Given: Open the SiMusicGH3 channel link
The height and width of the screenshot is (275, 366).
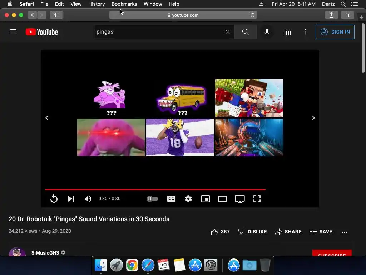Looking at the screenshot, I should pos(45,252).
